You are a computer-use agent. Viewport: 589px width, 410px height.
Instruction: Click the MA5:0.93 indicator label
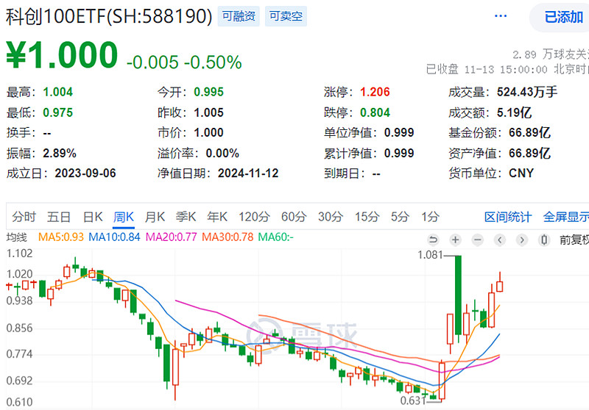[x=61, y=237]
